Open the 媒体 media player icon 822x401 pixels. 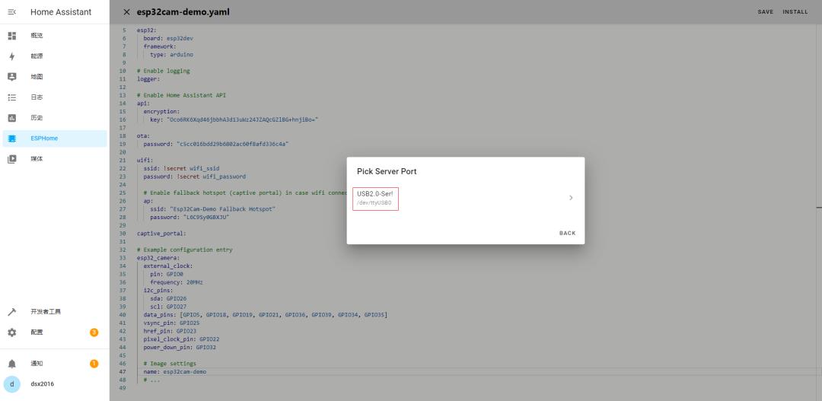(11, 159)
